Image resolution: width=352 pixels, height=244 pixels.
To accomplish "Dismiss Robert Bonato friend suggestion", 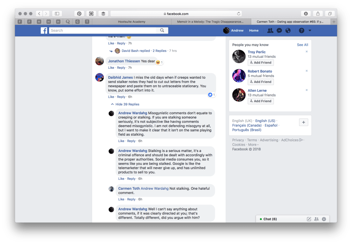I will pos(307,71).
